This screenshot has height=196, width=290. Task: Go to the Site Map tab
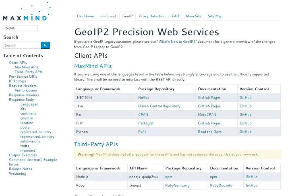[215, 16]
